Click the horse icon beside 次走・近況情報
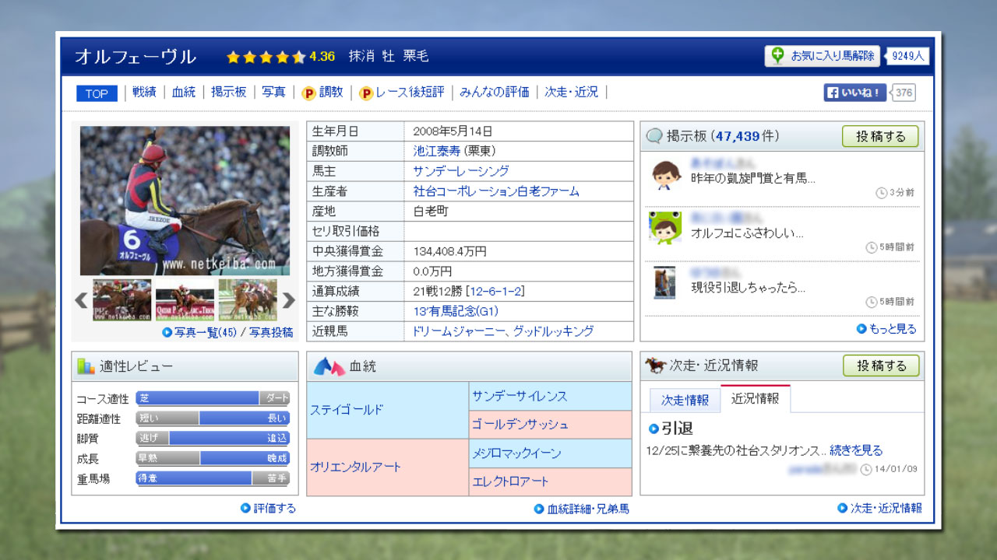This screenshot has width=997, height=560. [656, 365]
